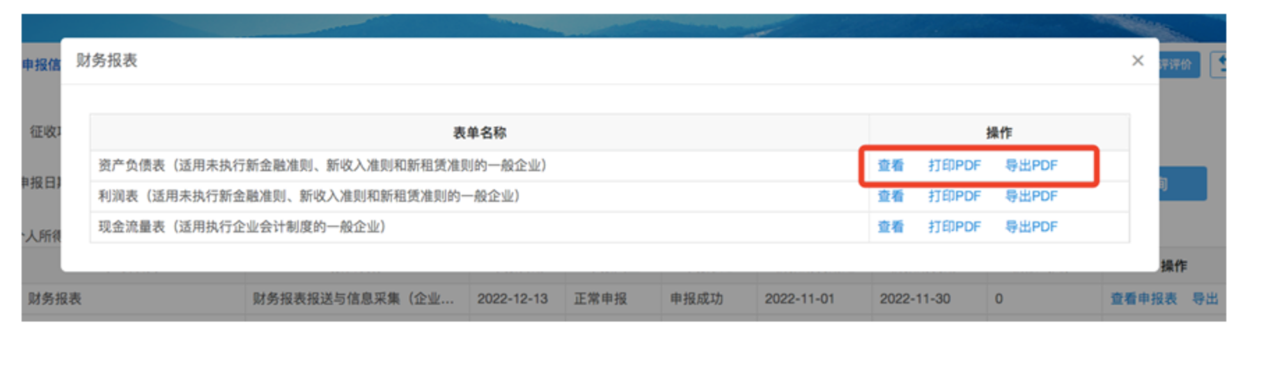Viewport: 1266px width, 387px height.
Task: Select the 资产负债表 form name text
Action: 322,166
